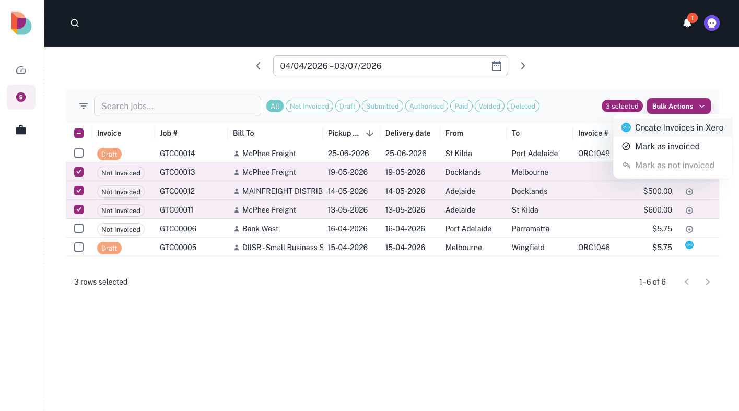Click the app logo in sidebar
The image size is (739, 411).
click(21, 24)
